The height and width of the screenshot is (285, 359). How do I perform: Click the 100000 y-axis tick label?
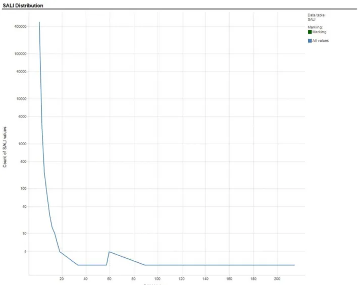[20, 54]
